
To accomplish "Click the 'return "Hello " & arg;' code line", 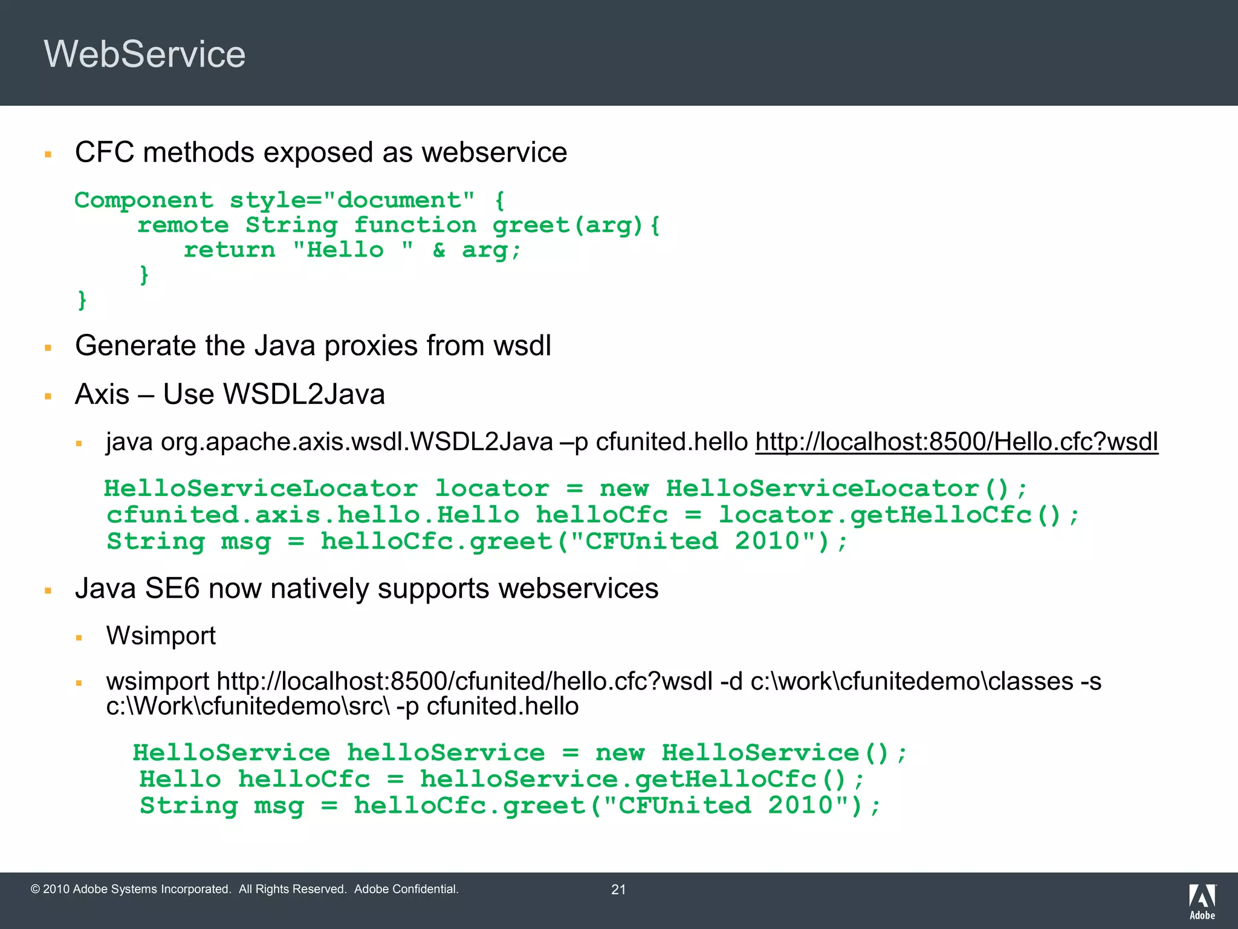I will click(x=352, y=250).
